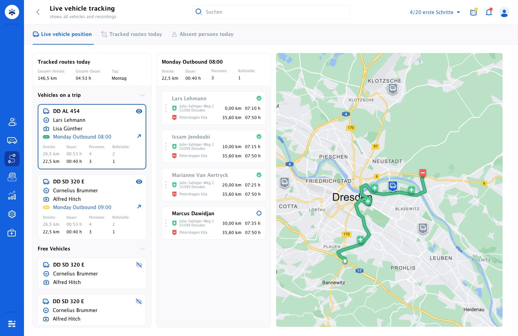Open Monday Outbound 09:00 route arrow link
Image resolution: width=518 pixels, height=336 pixels.
click(139, 207)
